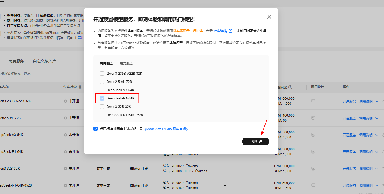Expand more actions chevron for DeepSeek-R1-64K-0528 row
Screen dimensions: 384x194
coord(377,186)
